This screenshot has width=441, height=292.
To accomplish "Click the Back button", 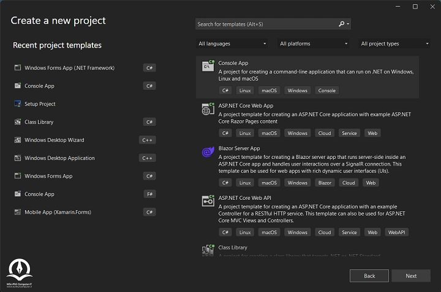I will click(369, 276).
